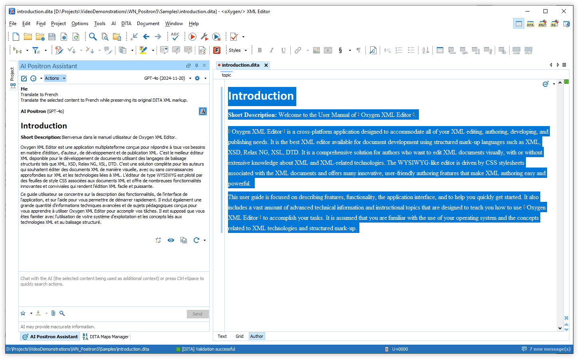Toggle track changes pencil icon
The height and width of the screenshot is (359, 579).
59,50
